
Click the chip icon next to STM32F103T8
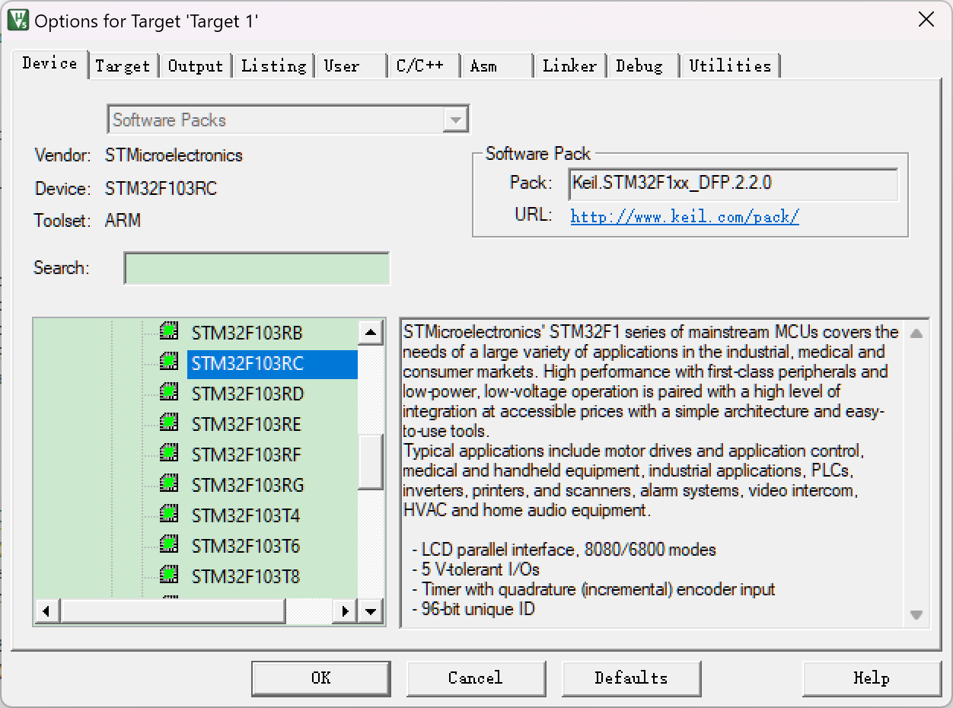click(x=169, y=575)
